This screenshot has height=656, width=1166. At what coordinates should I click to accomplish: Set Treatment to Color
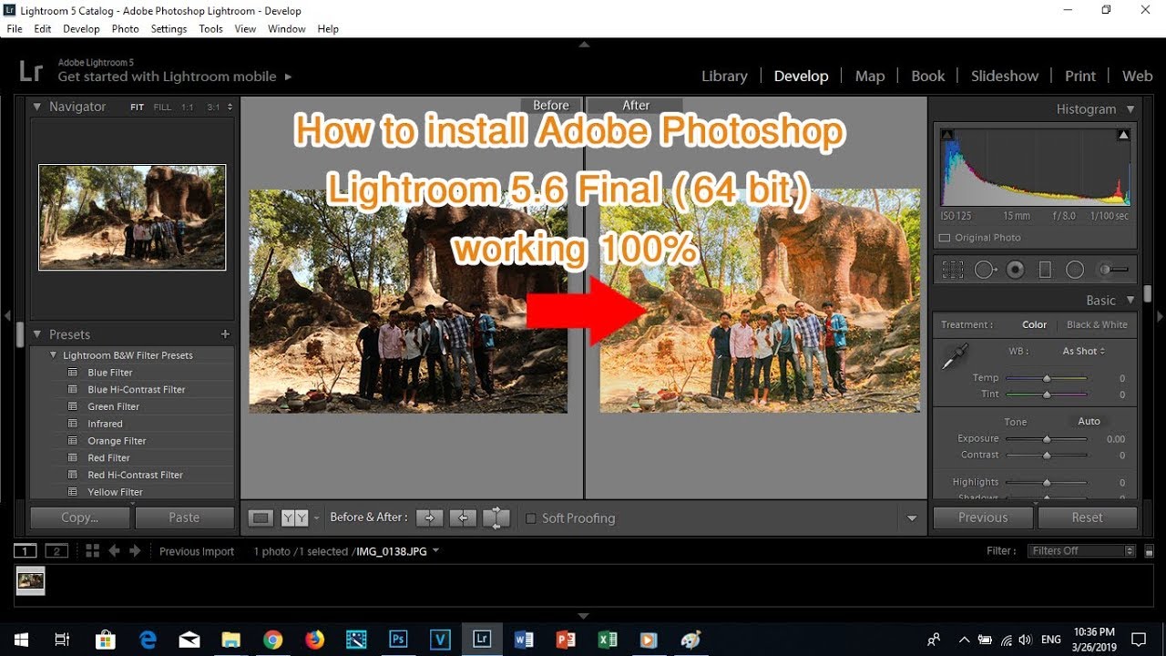click(1034, 324)
